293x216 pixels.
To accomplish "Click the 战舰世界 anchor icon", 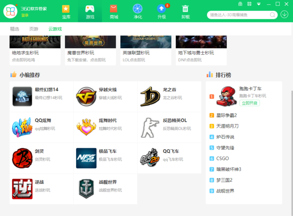I will (86, 189).
